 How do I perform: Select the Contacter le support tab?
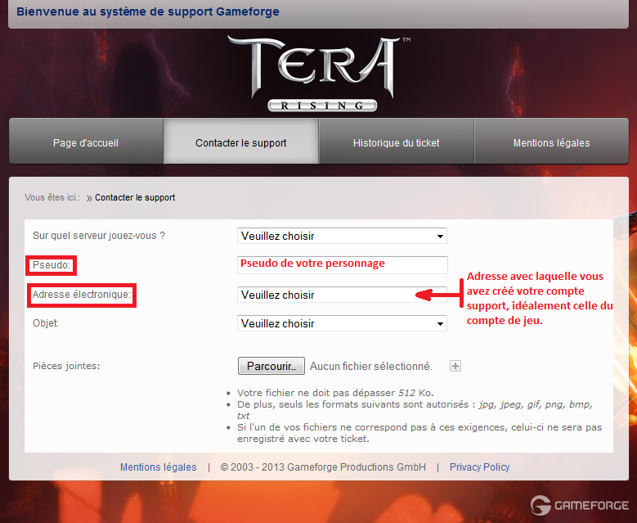[x=241, y=141]
